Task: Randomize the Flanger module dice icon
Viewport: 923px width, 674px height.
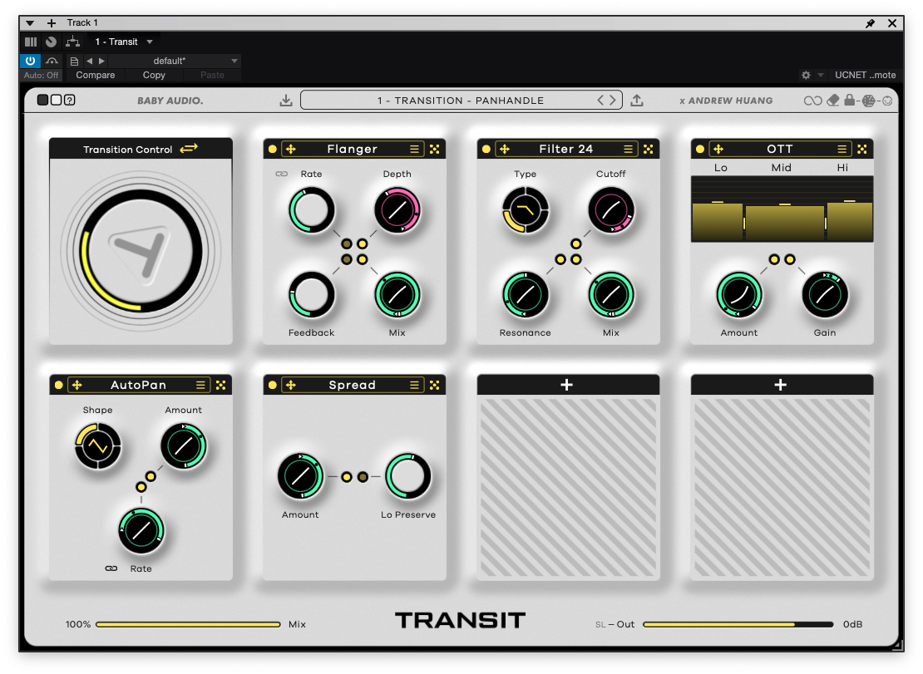Action: coord(434,150)
